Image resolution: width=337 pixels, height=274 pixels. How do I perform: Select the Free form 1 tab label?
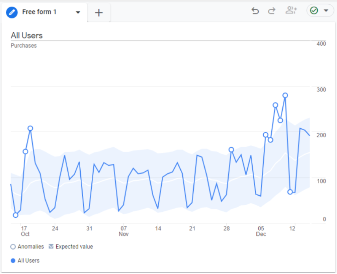(39, 12)
